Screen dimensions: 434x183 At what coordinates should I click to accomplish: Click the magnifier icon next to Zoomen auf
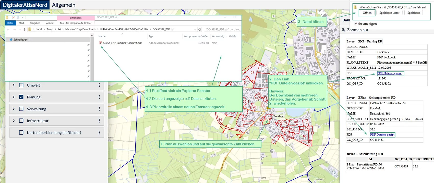pos(344,30)
